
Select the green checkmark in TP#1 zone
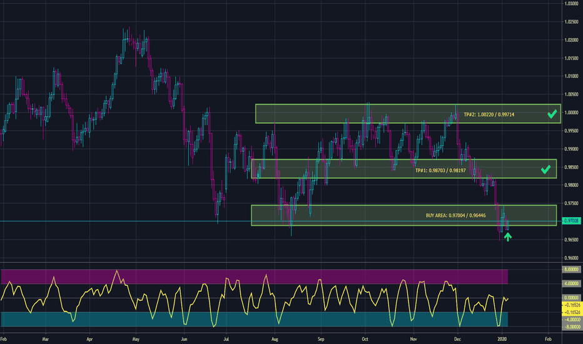tap(545, 169)
